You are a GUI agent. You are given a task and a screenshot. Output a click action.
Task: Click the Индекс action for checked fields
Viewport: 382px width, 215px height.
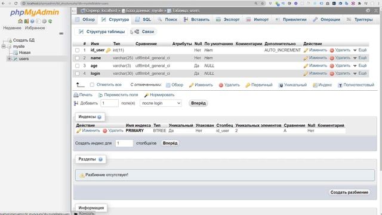pos(322,85)
